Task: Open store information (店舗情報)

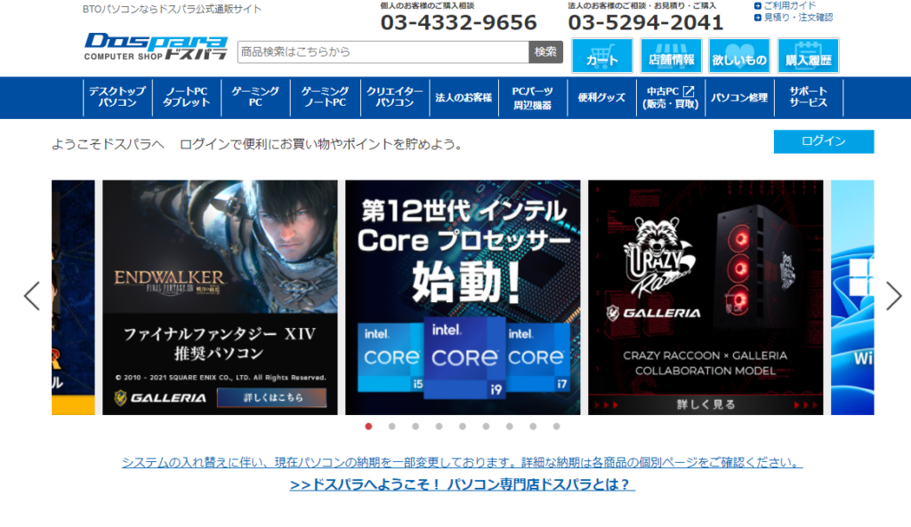Action: (671, 56)
